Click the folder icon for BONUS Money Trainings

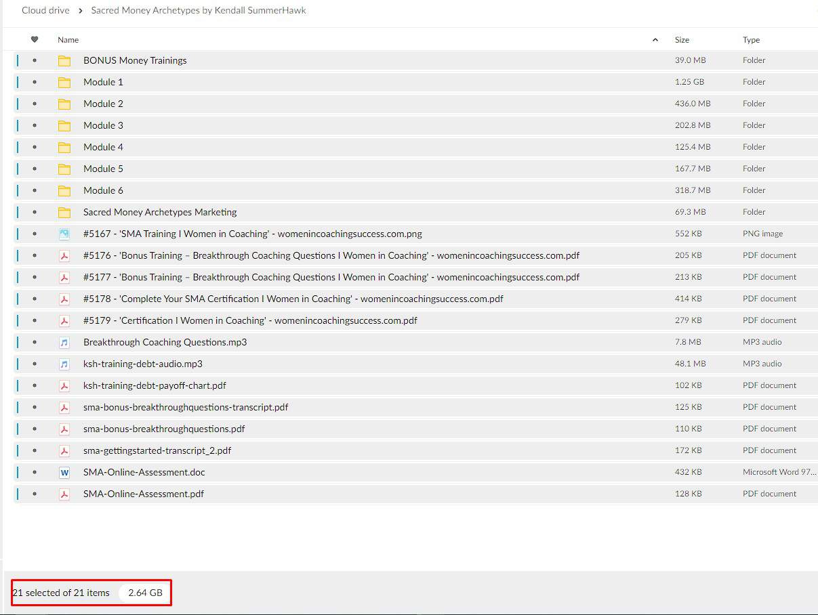tap(64, 60)
